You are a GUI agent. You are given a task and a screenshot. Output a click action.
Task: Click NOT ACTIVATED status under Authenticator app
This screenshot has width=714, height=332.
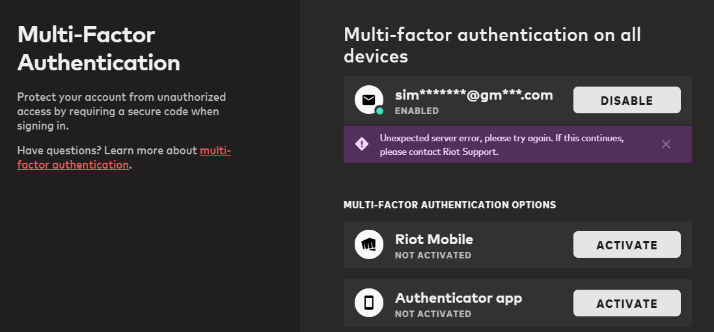coord(433,314)
